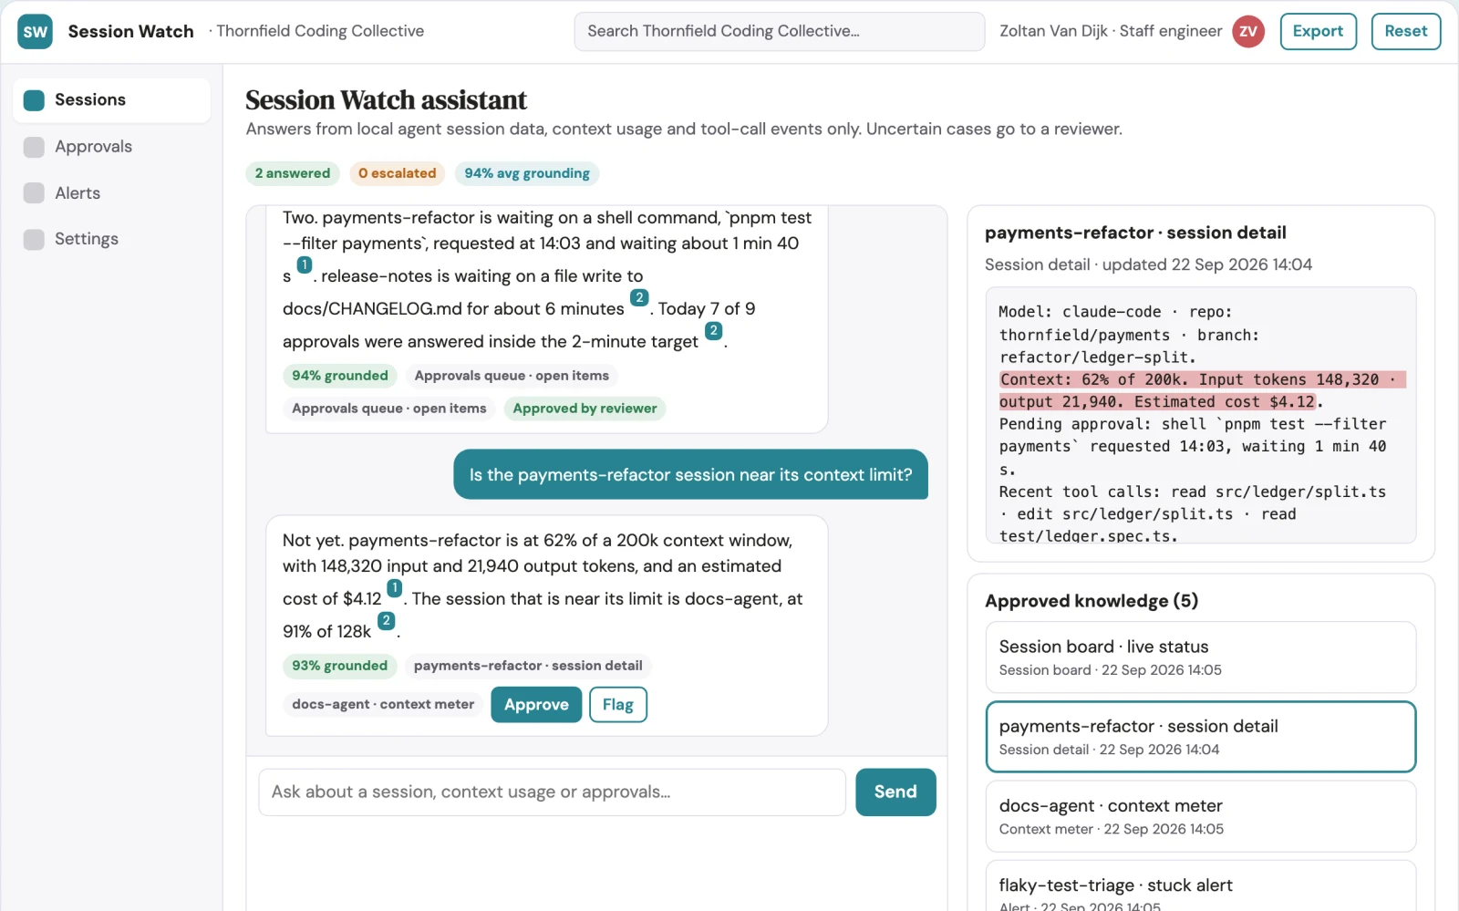Open Settings in the sidebar
This screenshot has height=911, width=1459.
(111, 239)
